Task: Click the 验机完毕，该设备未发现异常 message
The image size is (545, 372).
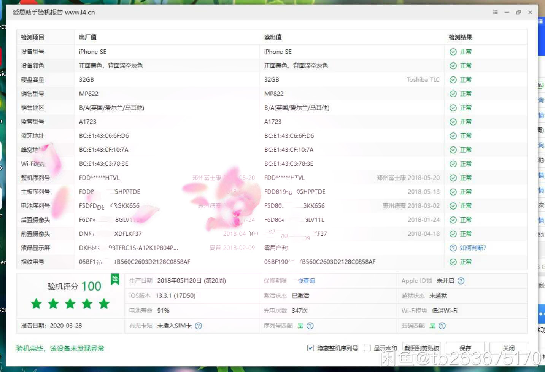Action: 60,348
